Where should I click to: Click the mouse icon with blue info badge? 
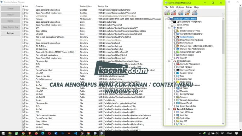tap(195, 13)
